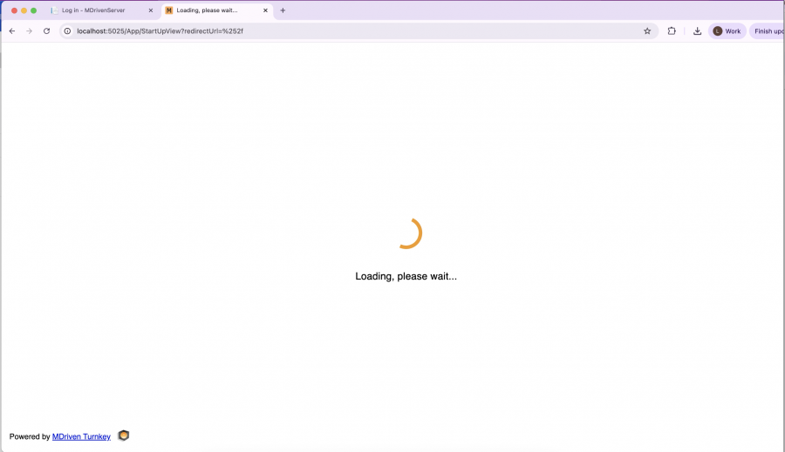
Task: Click the browser forward arrow
Action: coord(29,31)
